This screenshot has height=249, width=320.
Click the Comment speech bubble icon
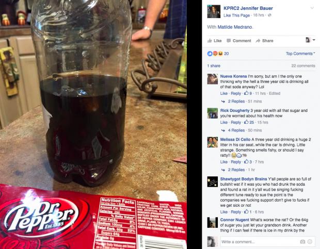pyautogui.click(x=229, y=41)
